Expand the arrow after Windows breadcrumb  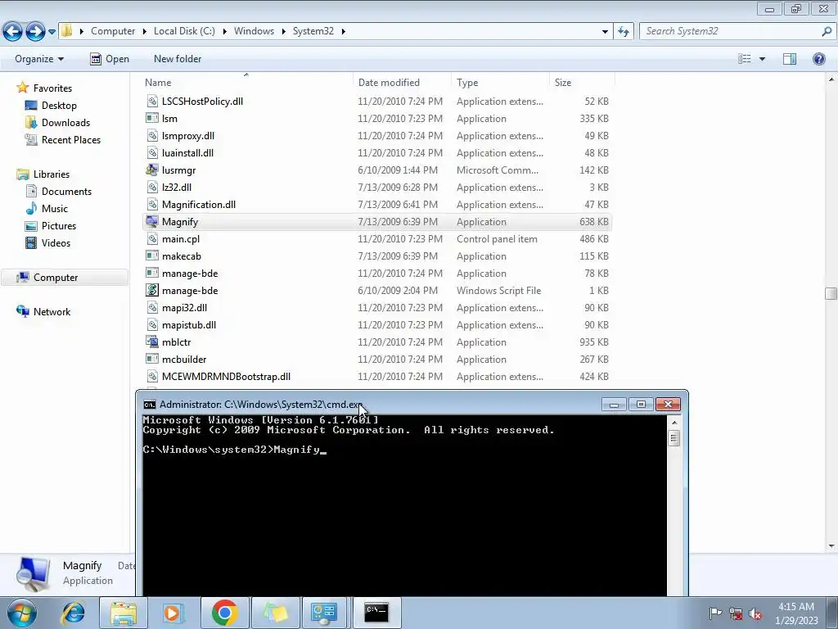[x=283, y=31]
